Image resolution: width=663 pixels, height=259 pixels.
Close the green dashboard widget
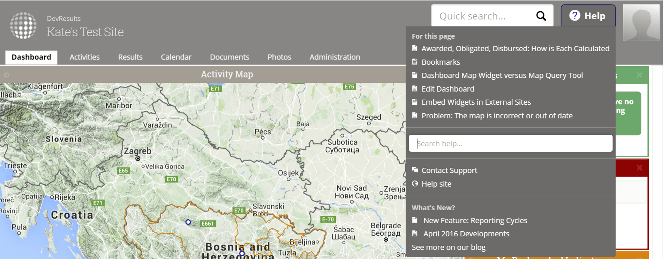(639, 75)
